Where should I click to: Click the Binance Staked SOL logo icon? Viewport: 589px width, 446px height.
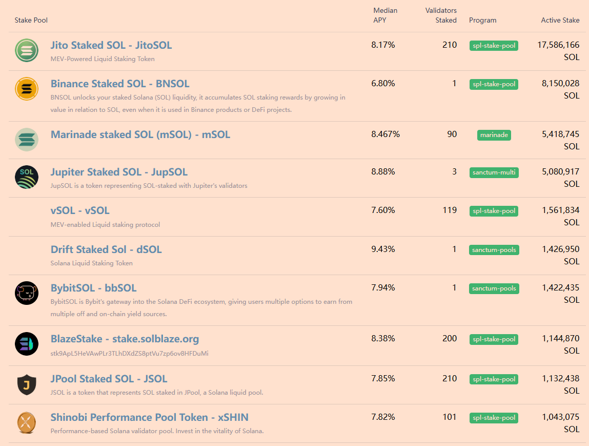[x=27, y=89]
